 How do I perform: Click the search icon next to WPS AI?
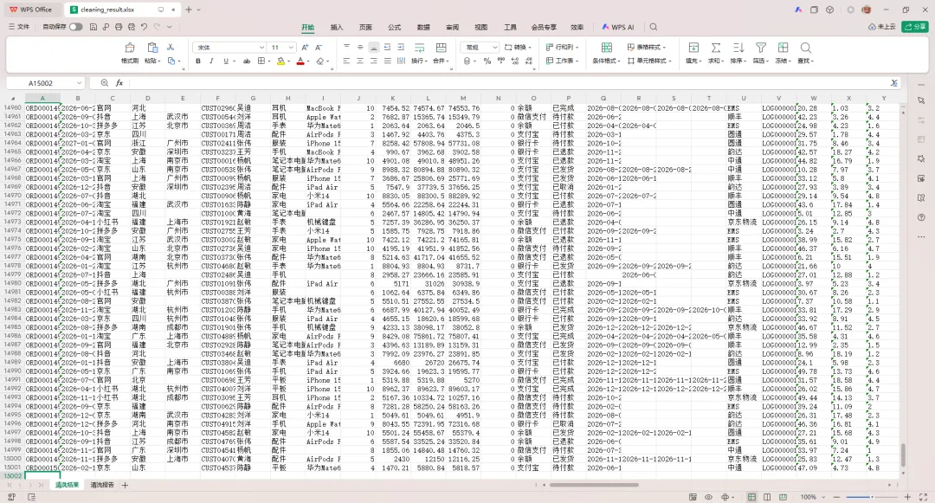pyautogui.click(x=654, y=27)
